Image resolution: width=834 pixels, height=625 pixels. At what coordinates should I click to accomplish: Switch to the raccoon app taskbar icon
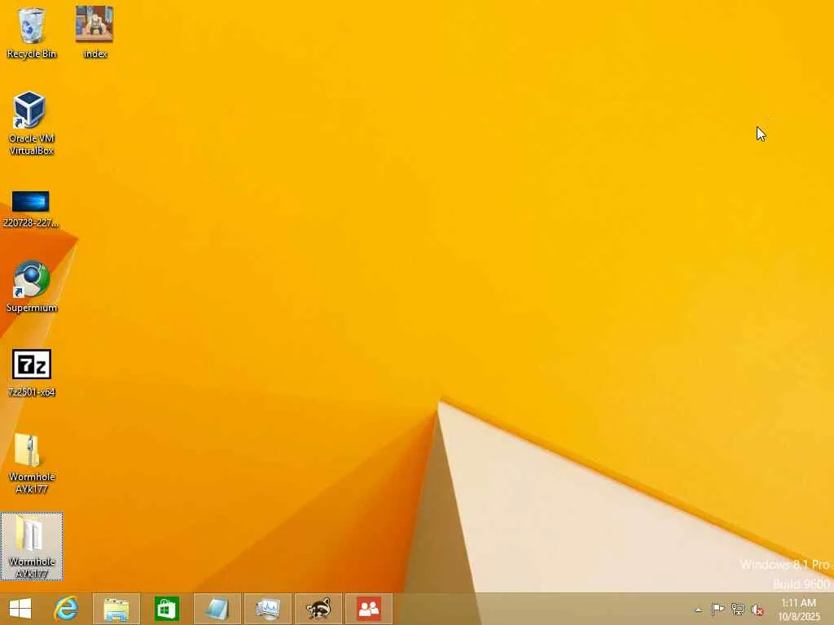[x=318, y=609]
